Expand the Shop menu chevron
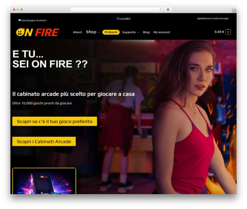The width and height of the screenshot is (247, 209). pyautogui.click(x=99, y=32)
